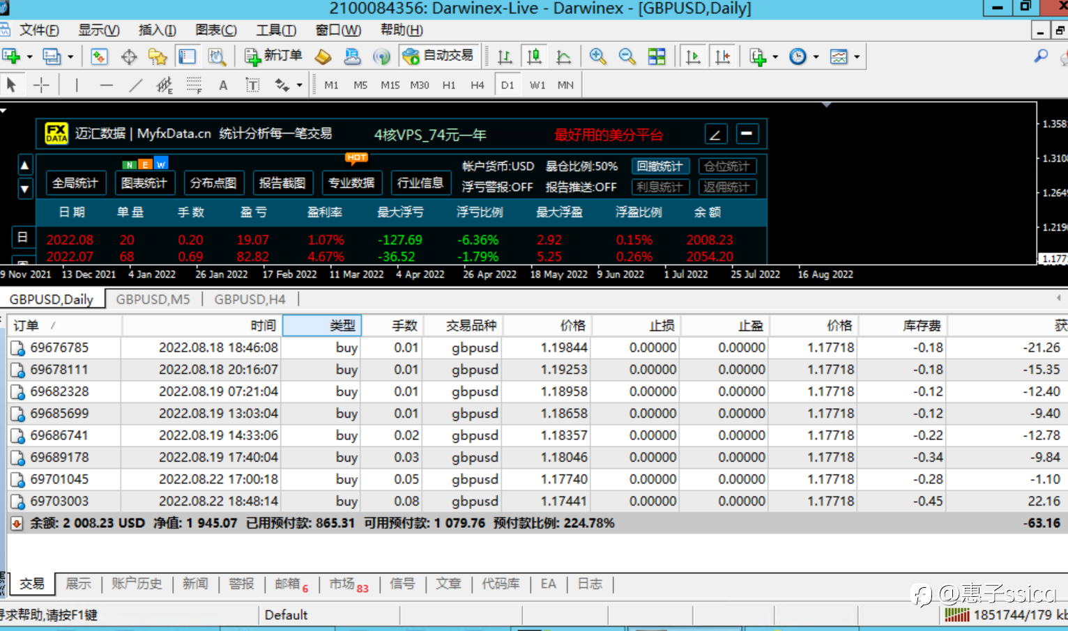Toggle the 自动交易 auto trading button

(438, 56)
